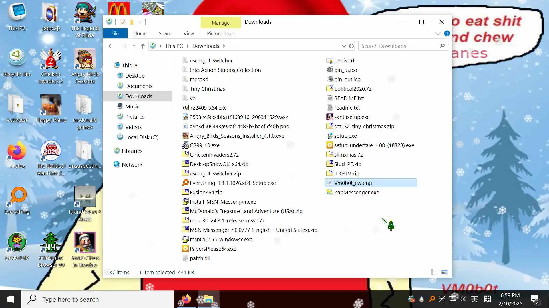Switch to details view layout icon
This screenshot has width=549, height=308.
coord(434,272)
